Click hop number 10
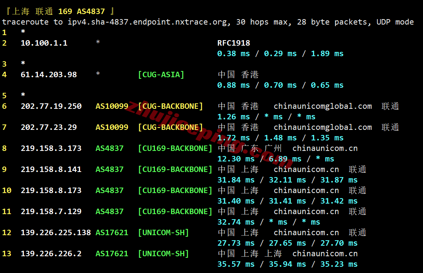This screenshot has width=423, height=273. point(7,191)
